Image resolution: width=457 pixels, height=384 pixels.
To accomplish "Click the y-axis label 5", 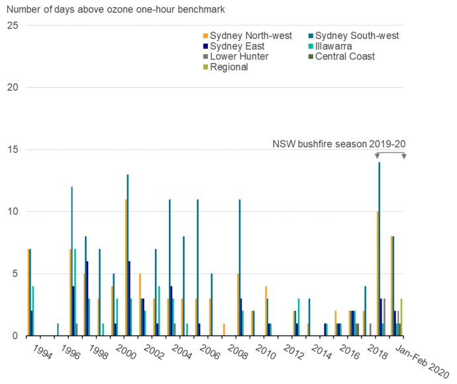I will coord(15,274).
